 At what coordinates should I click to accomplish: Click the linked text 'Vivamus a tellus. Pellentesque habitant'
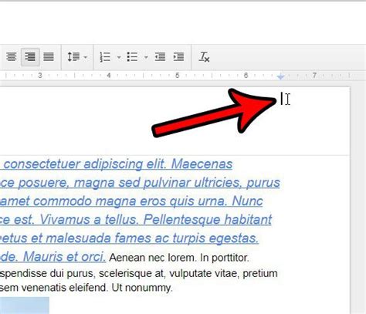click(156, 220)
